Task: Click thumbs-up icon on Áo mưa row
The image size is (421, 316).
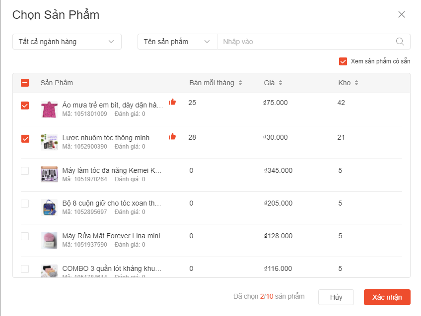Action: pyautogui.click(x=172, y=102)
